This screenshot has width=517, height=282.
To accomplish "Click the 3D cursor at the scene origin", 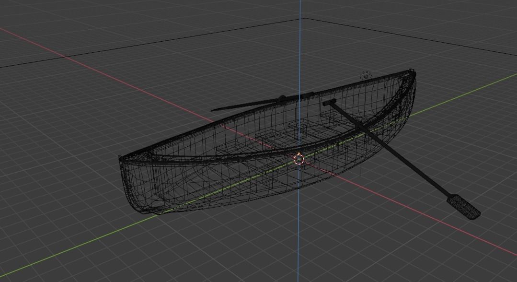I will [x=299, y=159].
